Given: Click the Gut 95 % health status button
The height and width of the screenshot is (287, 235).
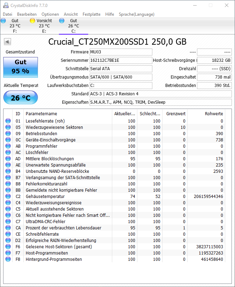Looking at the screenshot, I should [21, 67].
